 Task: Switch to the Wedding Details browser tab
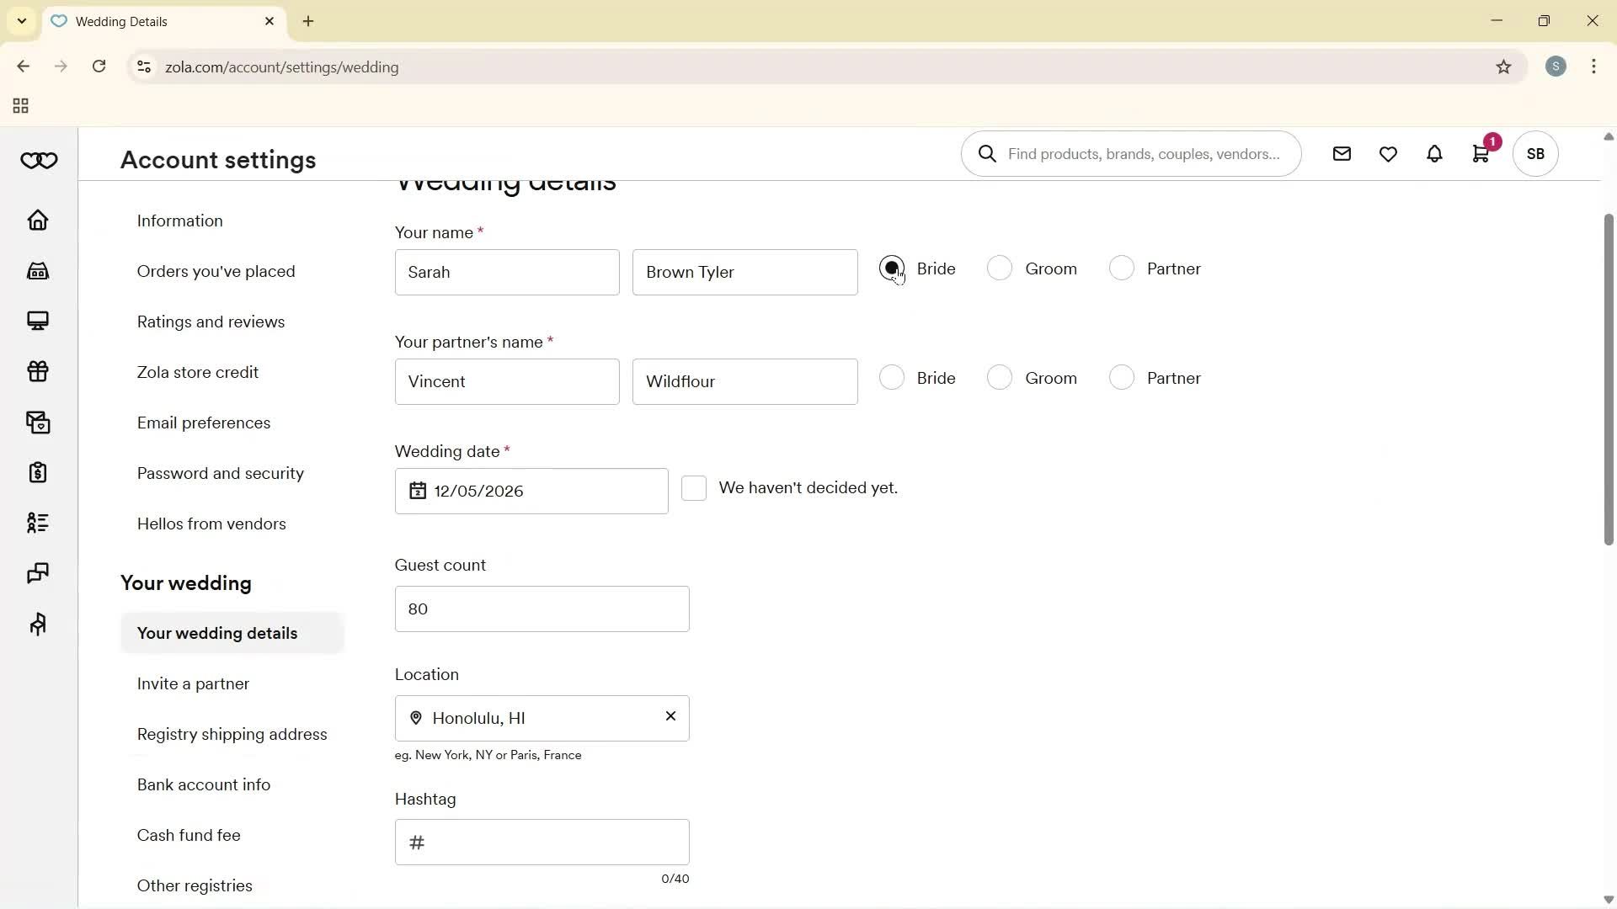135,21
